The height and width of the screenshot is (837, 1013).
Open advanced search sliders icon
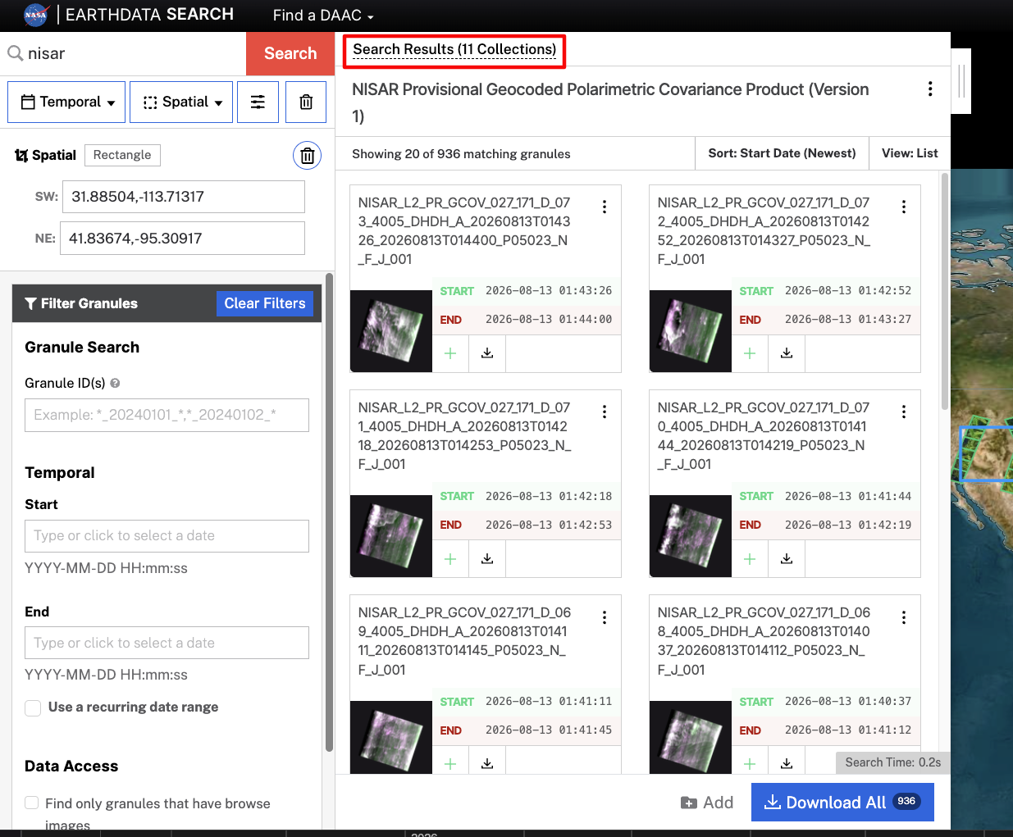258,102
